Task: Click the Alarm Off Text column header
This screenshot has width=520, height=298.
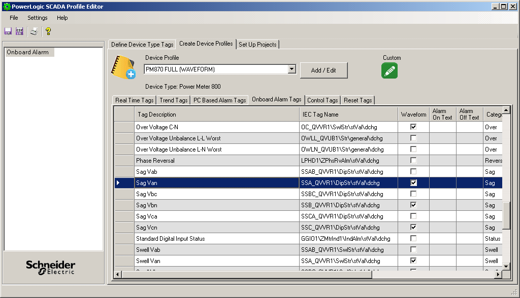Action: click(470, 114)
